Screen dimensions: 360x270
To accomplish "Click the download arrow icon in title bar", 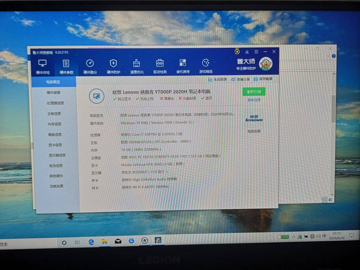I will point(247,52).
